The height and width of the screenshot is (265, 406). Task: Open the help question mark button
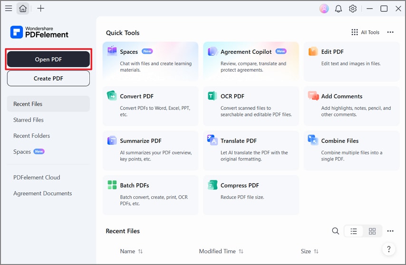coord(389,249)
